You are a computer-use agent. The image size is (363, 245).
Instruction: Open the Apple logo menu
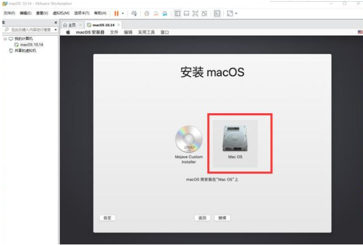pyautogui.click(x=69, y=33)
